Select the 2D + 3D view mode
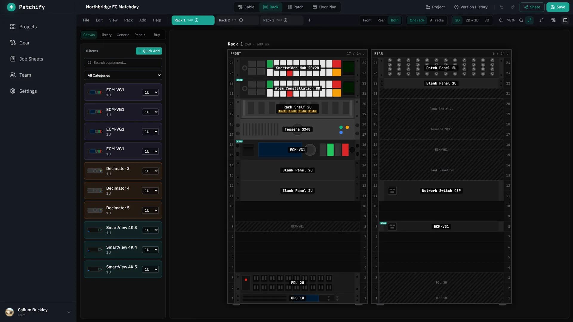This screenshot has width=573, height=322. (472, 20)
